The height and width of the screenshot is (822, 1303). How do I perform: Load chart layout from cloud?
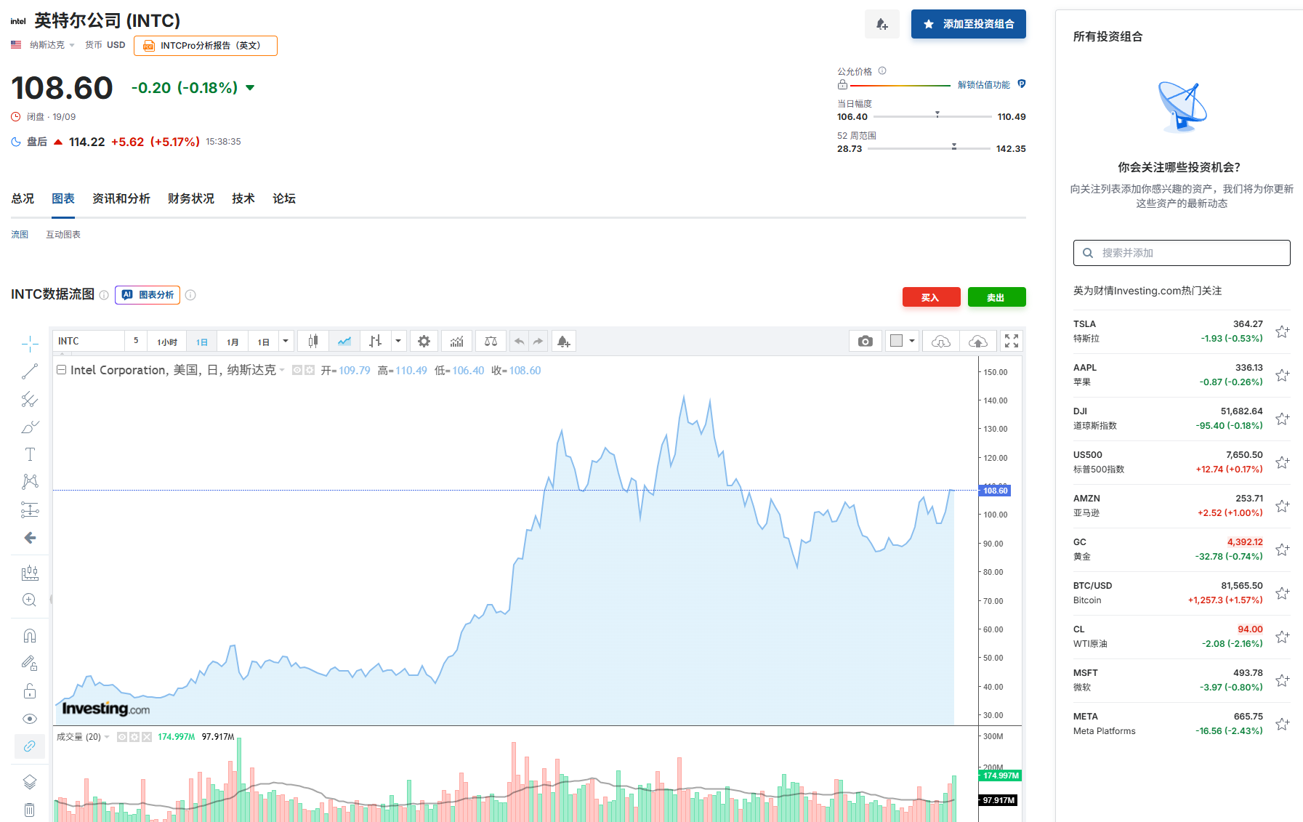pyautogui.click(x=941, y=342)
